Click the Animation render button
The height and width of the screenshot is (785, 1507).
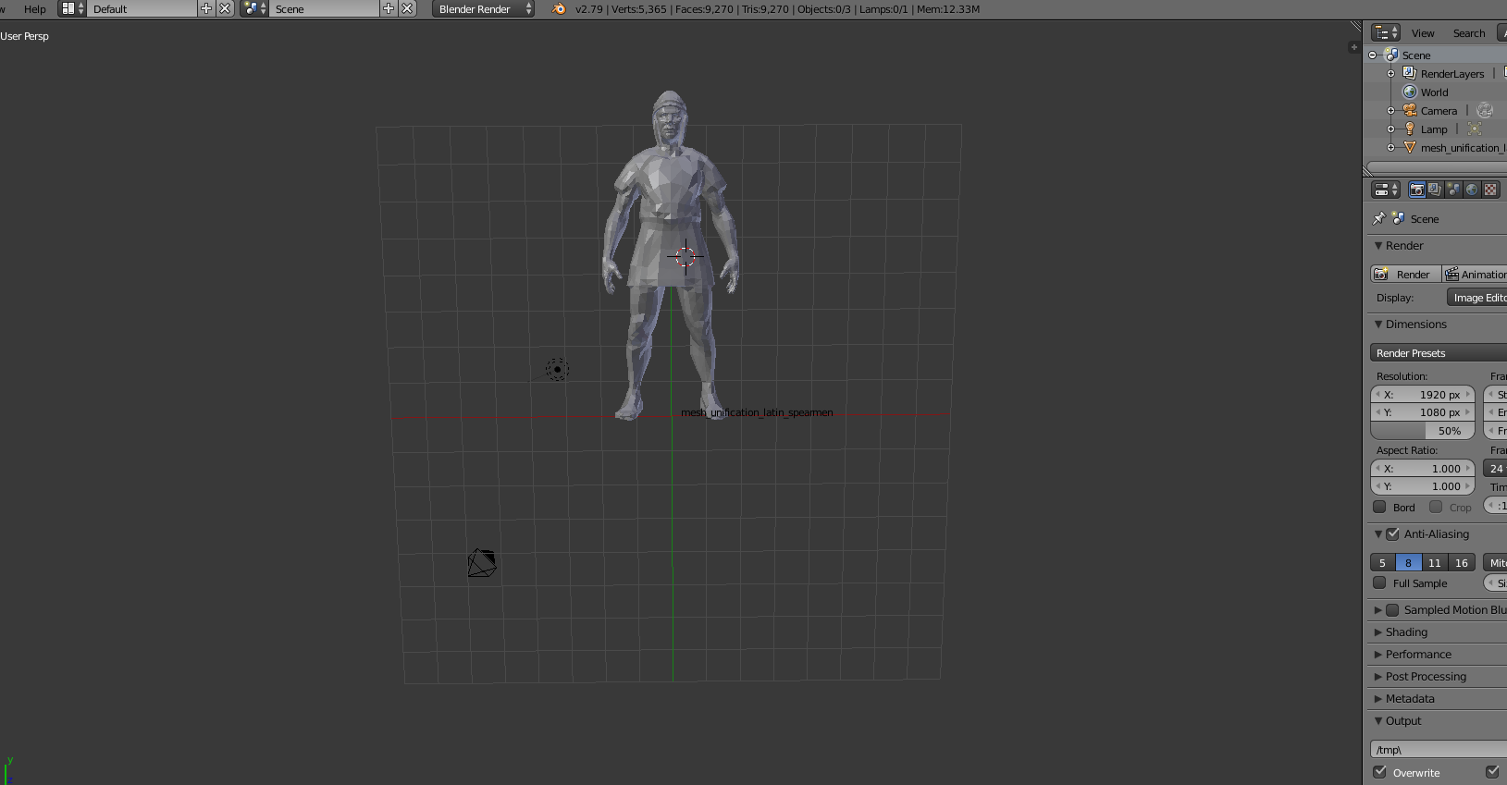pos(1475,275)
